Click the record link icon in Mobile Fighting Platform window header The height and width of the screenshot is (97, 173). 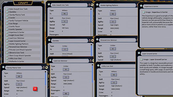click(x=97, y=5)
